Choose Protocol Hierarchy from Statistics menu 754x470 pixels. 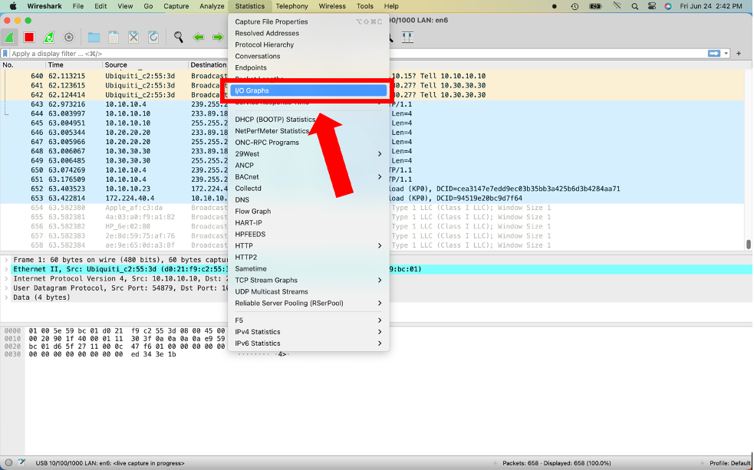click(308, 44)
